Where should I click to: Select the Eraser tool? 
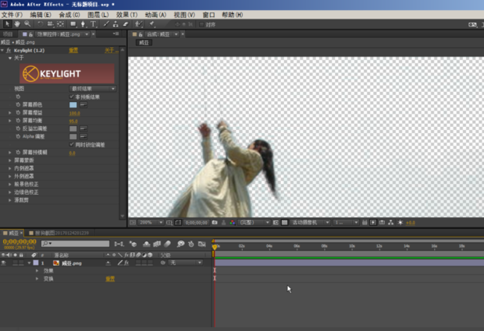tap(126, 24)
